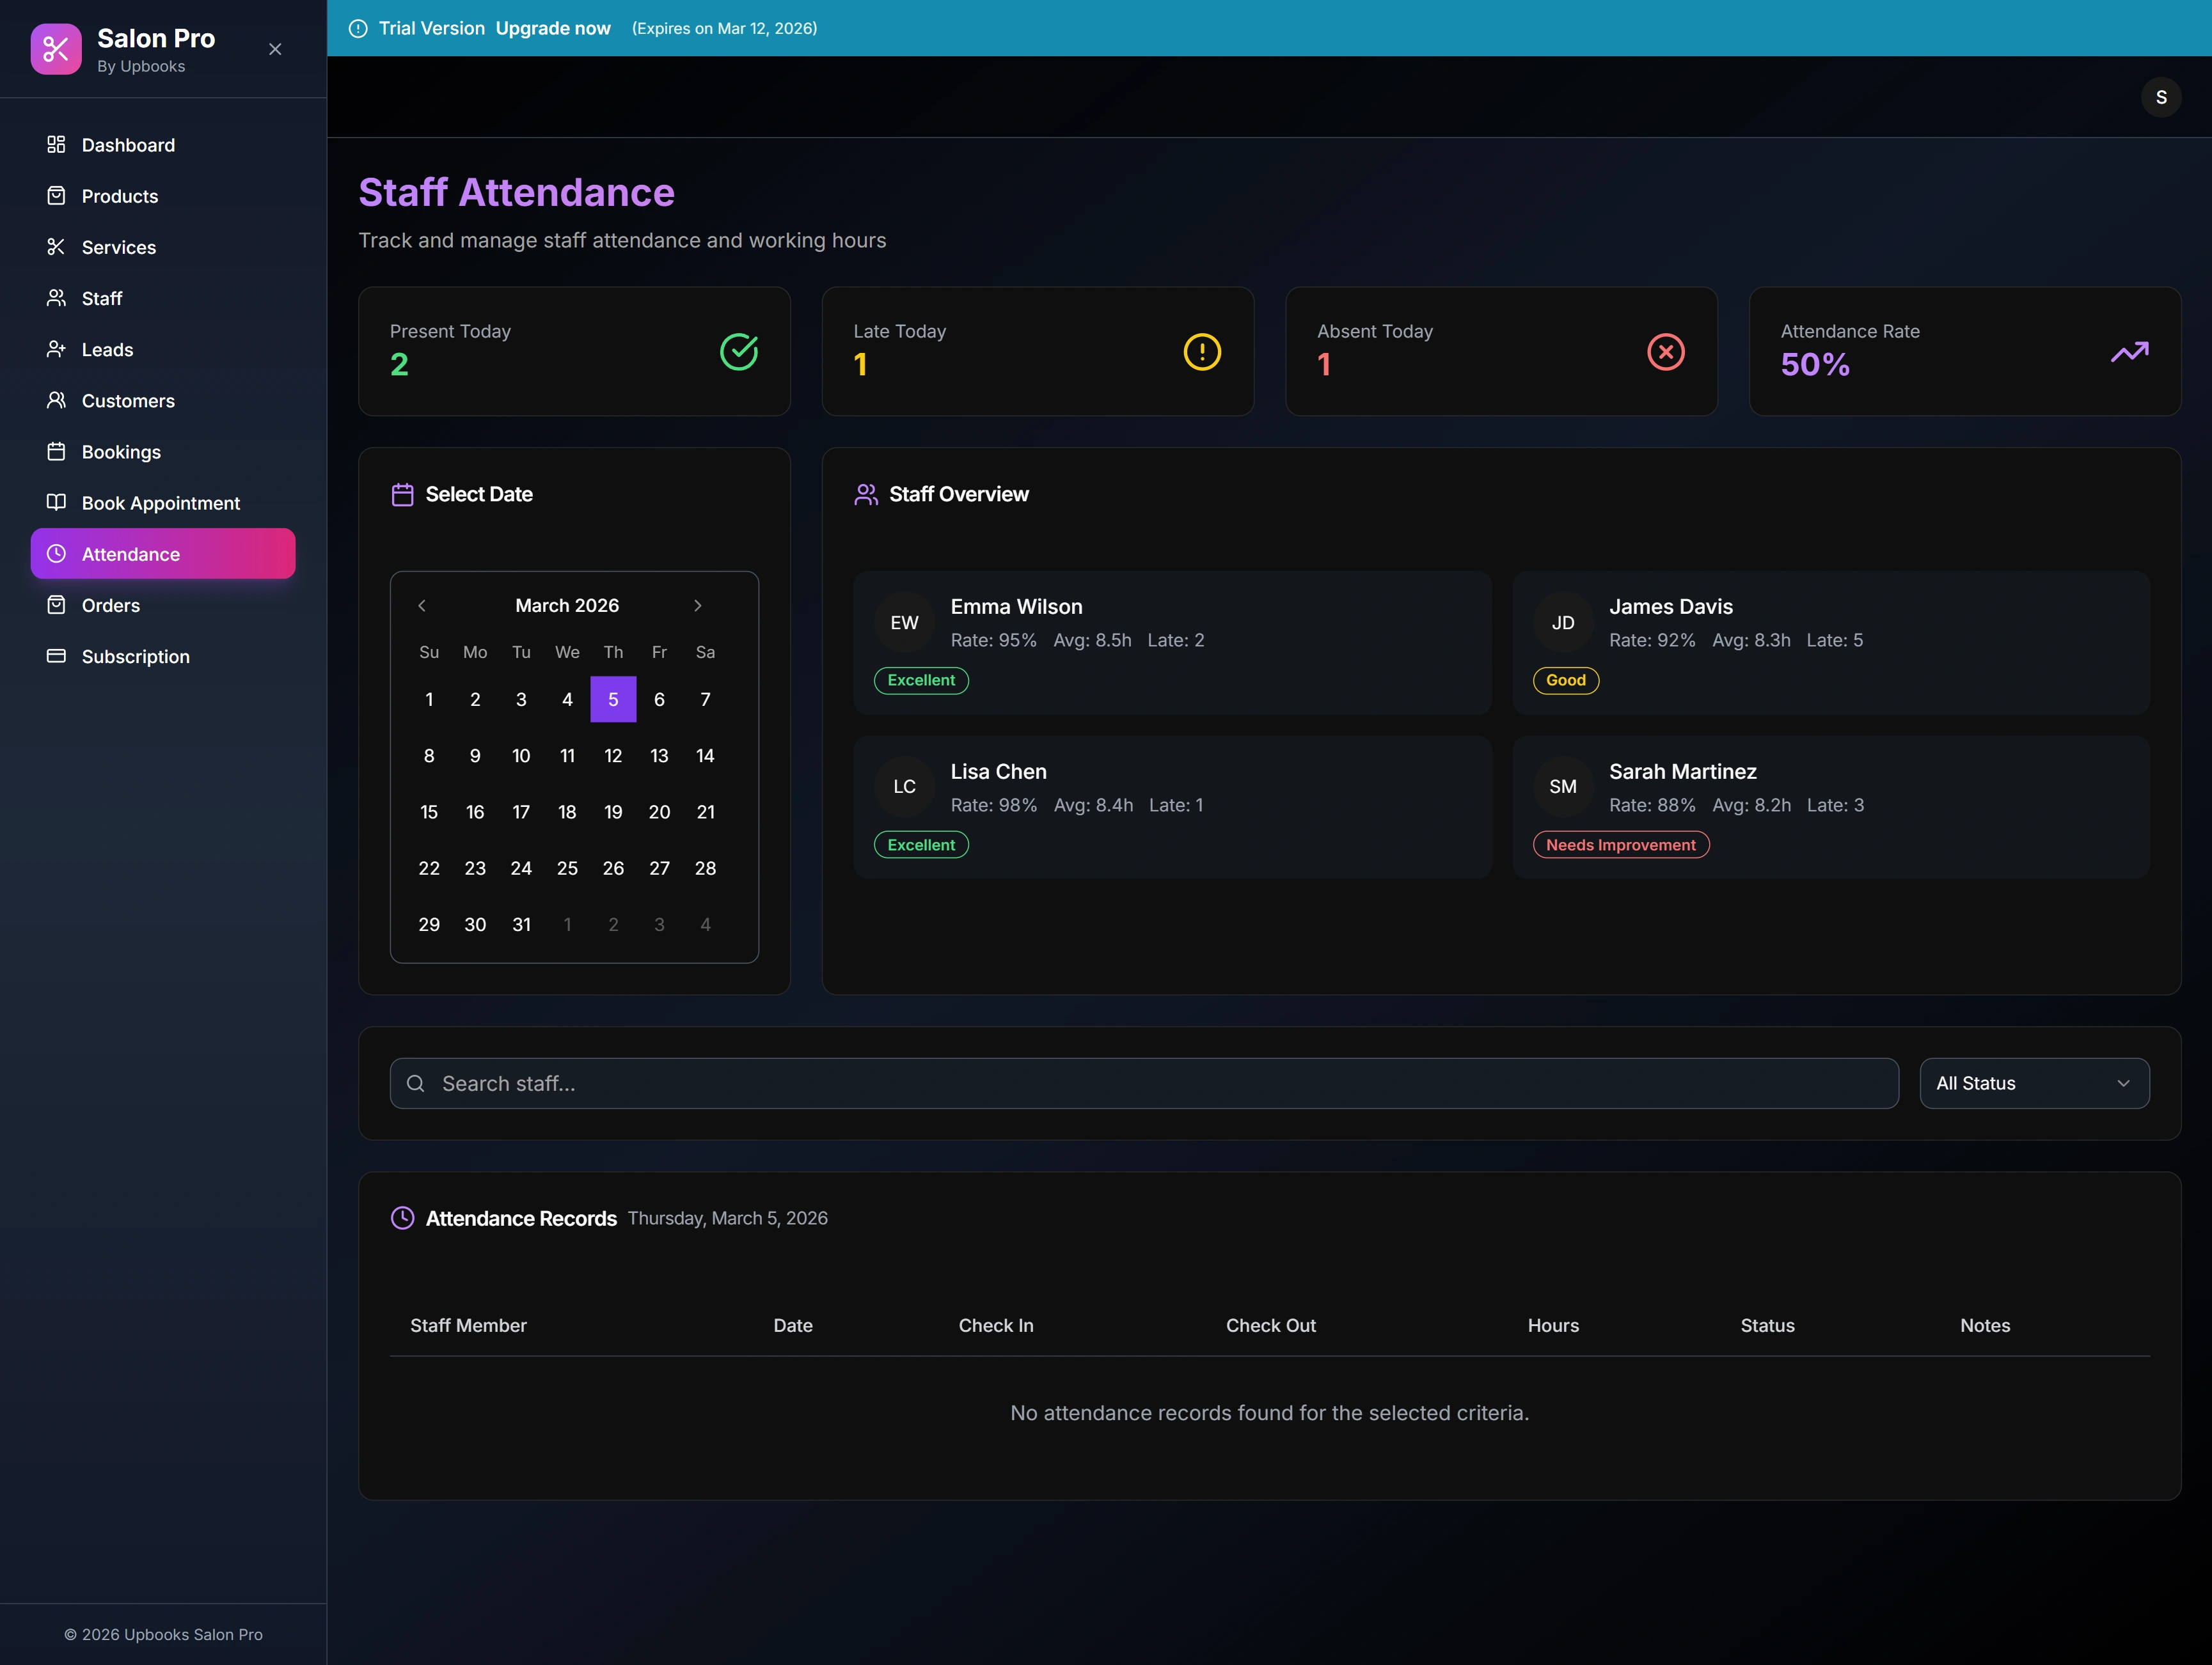Click the Attendance Rate trending arrow icon
The image size is (2212, 1665).
(x=2129, y=352)
